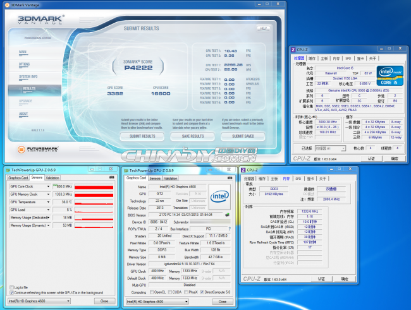This screenshot has height=310, width=411.
Task: Open the 缓存 tab in upper CPU-Z window
Action: tap(312, 58)
